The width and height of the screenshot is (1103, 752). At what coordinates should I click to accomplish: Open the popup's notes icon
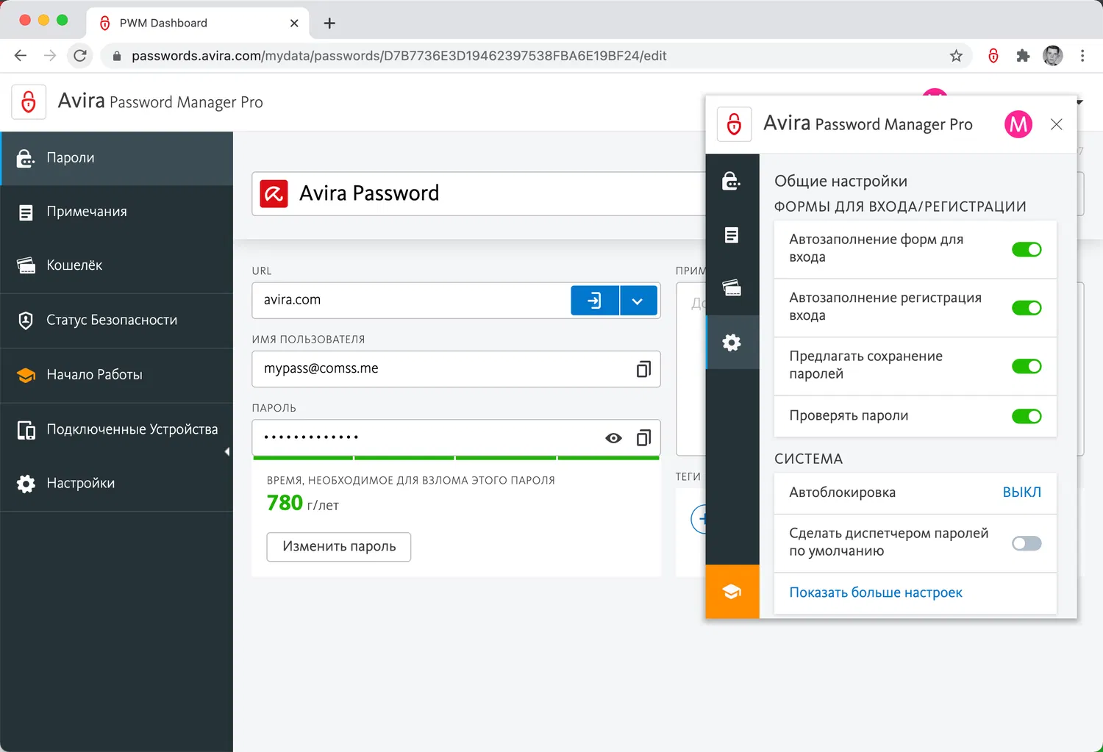pos(732,235)
